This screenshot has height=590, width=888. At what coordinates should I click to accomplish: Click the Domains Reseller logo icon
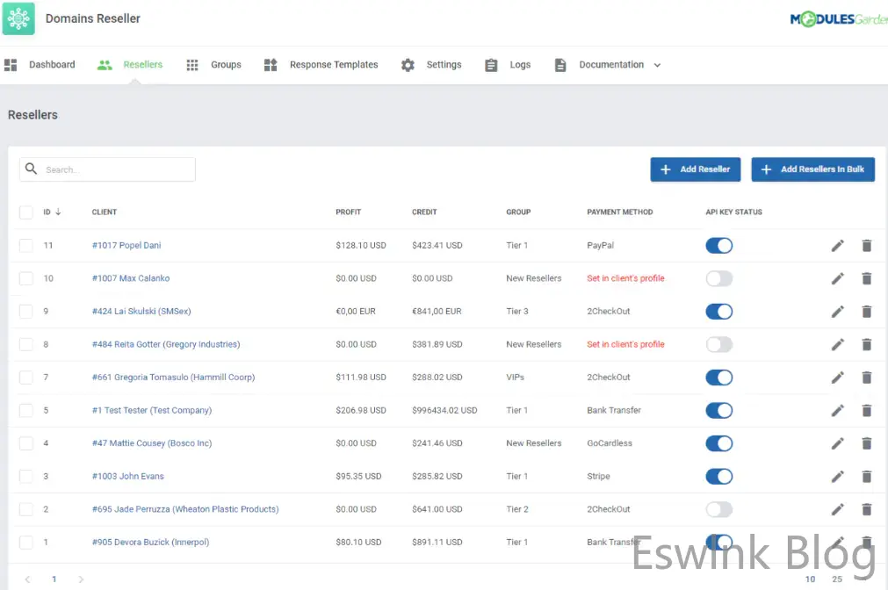(x=18, y=18)
